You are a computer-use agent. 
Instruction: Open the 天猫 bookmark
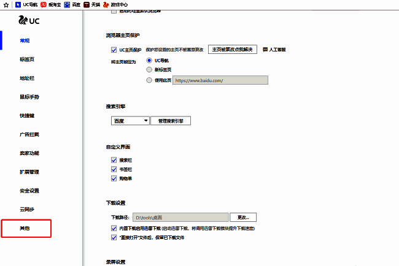(92, 4)
